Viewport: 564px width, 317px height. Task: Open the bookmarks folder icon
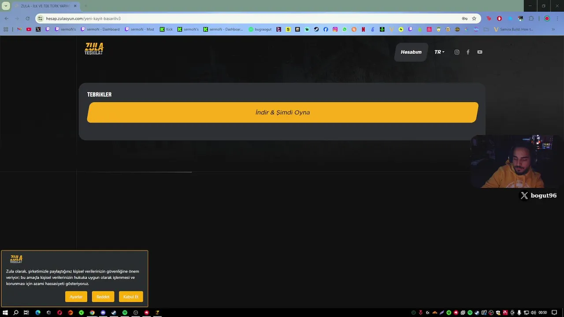coord(486,29)
